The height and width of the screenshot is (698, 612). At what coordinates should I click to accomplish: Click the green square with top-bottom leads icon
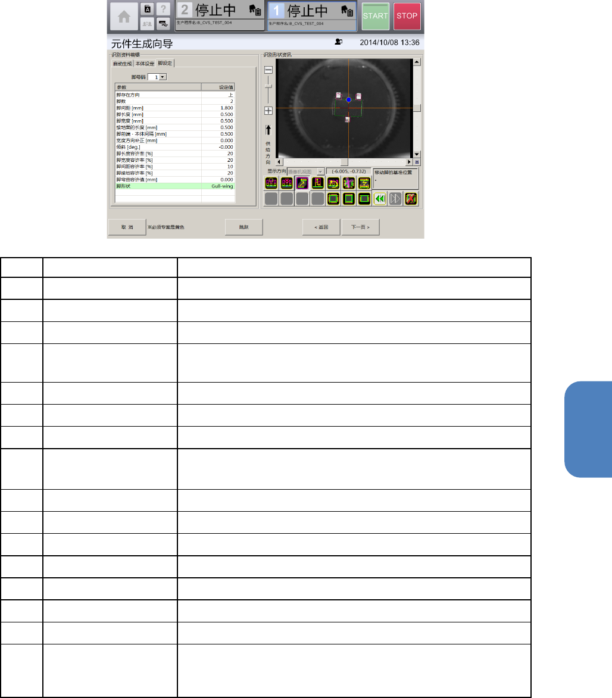pos(349,199)
